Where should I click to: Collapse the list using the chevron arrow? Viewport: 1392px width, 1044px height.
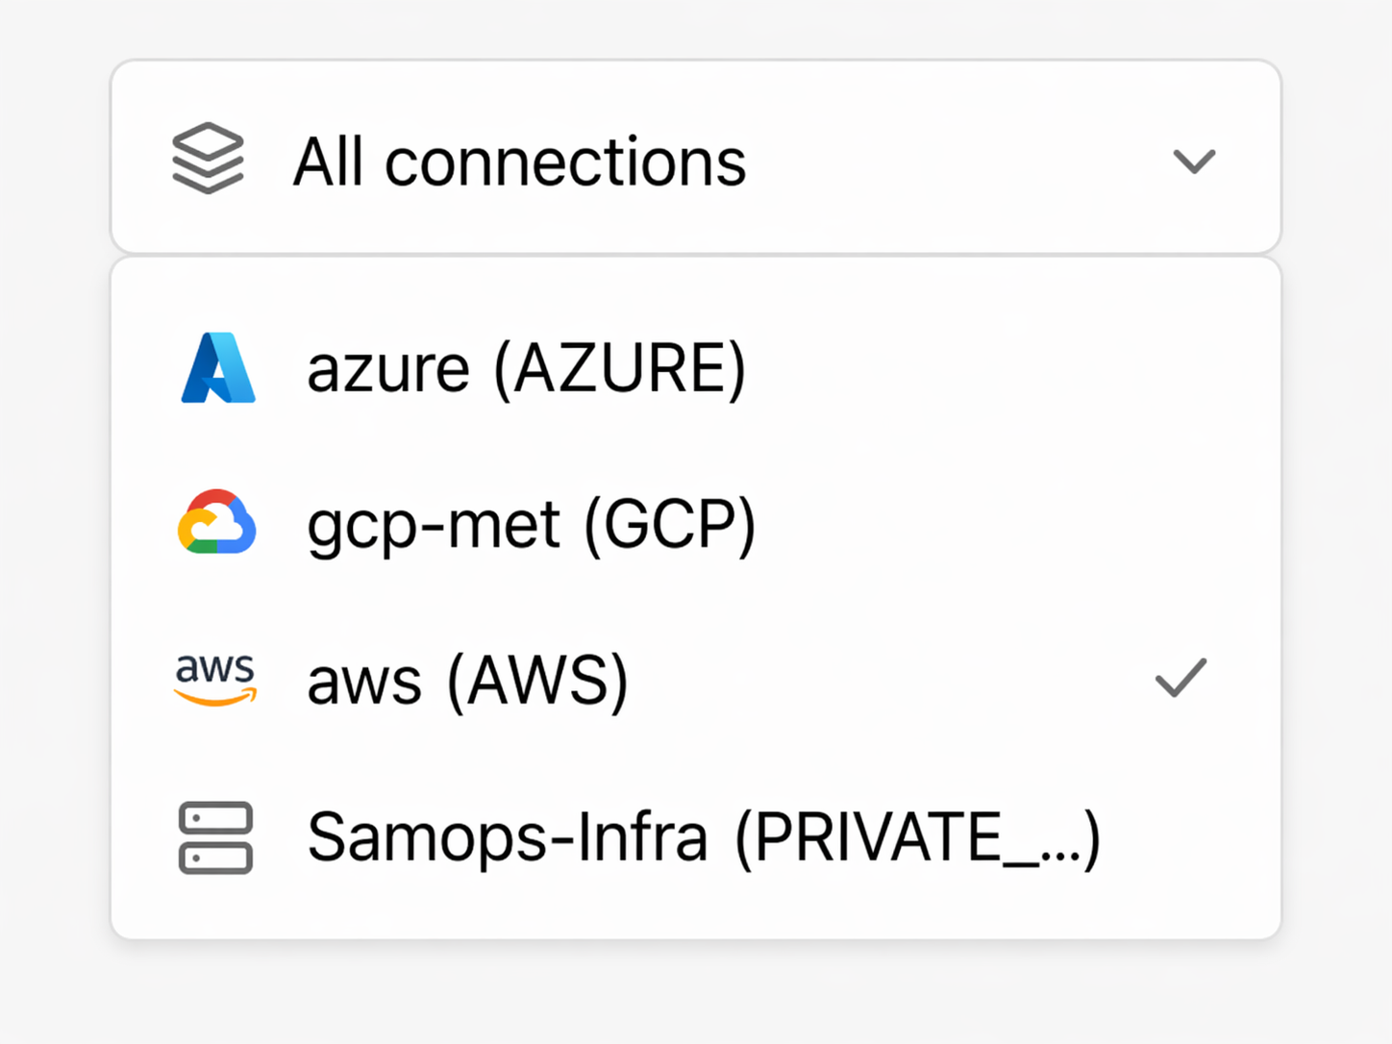pos(1194,161)
